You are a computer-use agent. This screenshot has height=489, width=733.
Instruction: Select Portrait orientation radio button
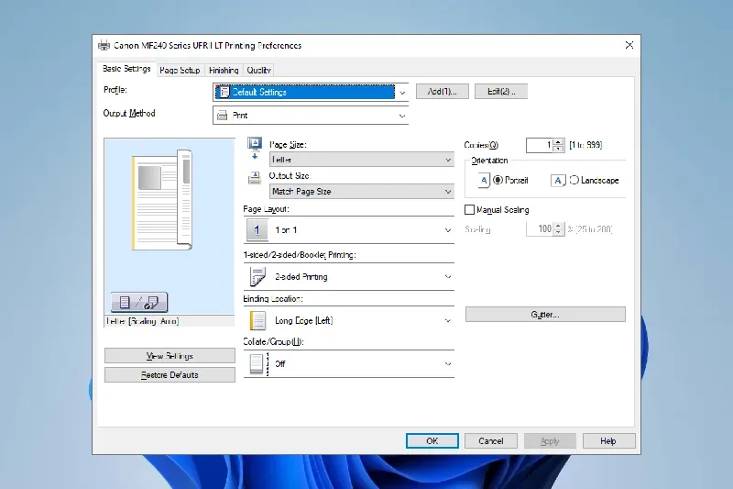click(x=498, y=180)
